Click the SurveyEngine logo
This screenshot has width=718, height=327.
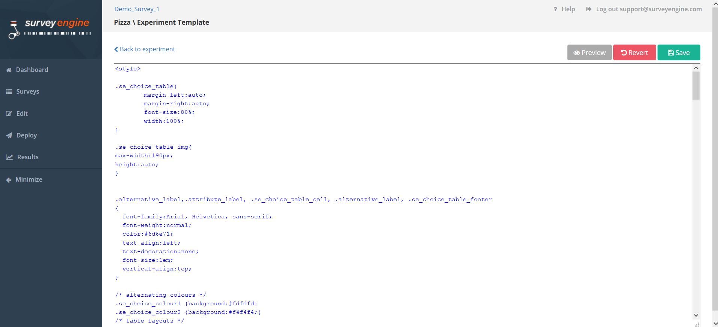click(50, 28)
